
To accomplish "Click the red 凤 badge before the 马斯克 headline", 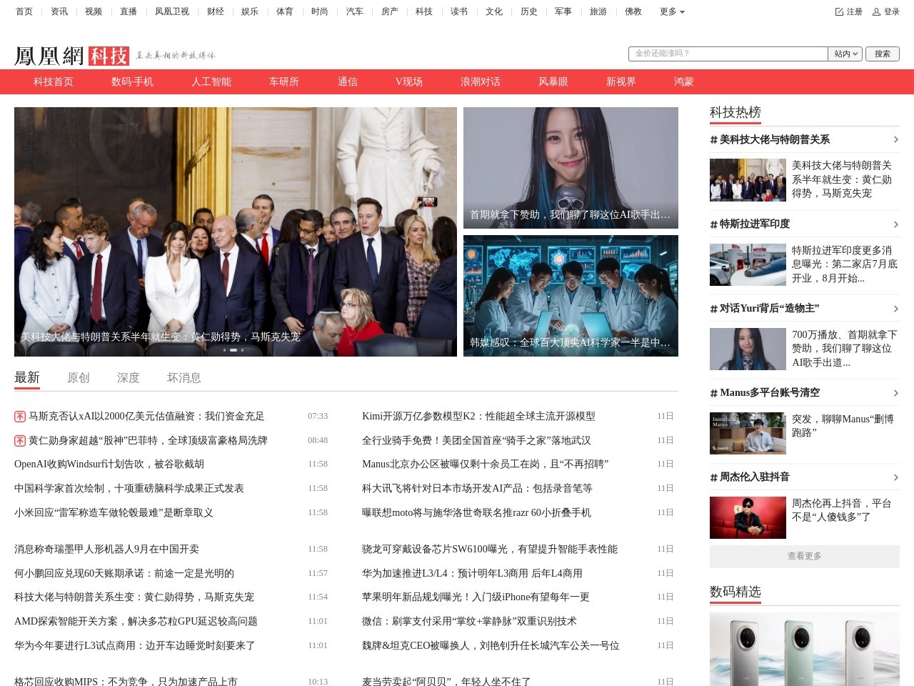I will (x=19, y=416).
